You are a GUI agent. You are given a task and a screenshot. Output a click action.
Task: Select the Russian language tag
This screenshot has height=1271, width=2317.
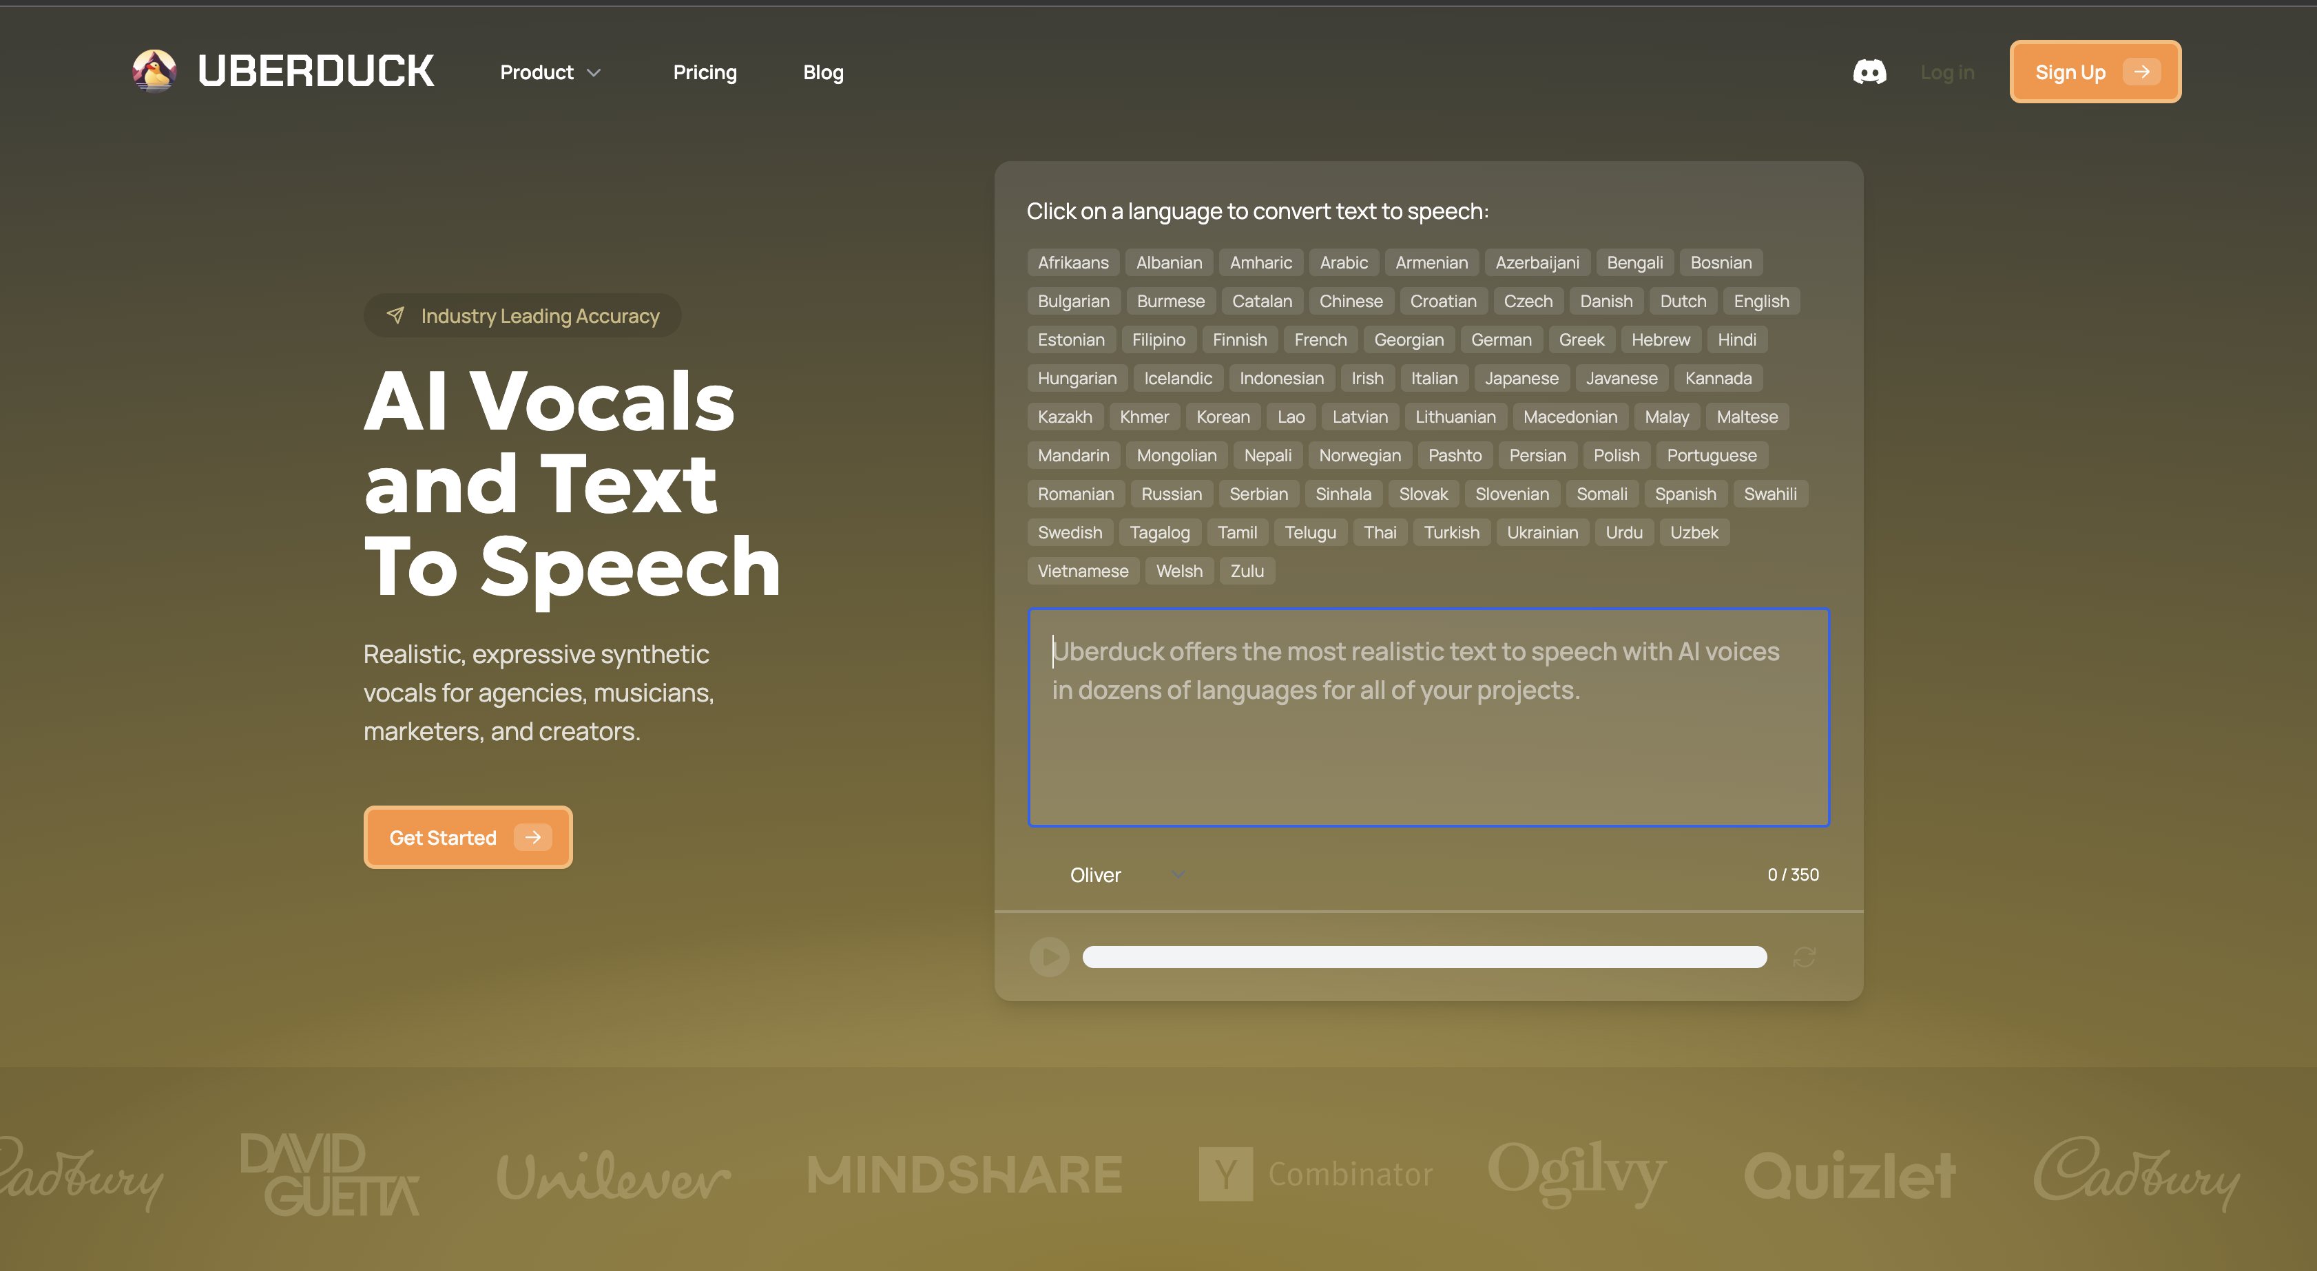(1171, 494)
